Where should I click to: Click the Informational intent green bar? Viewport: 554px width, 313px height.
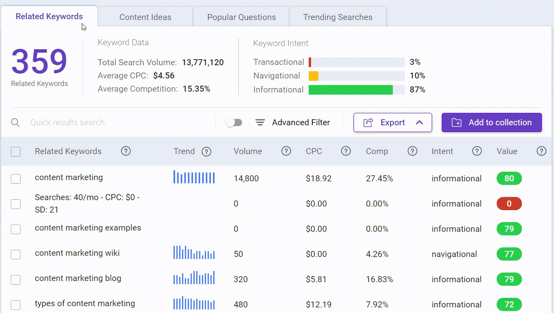pyautogui.click(x=351, y=90)
